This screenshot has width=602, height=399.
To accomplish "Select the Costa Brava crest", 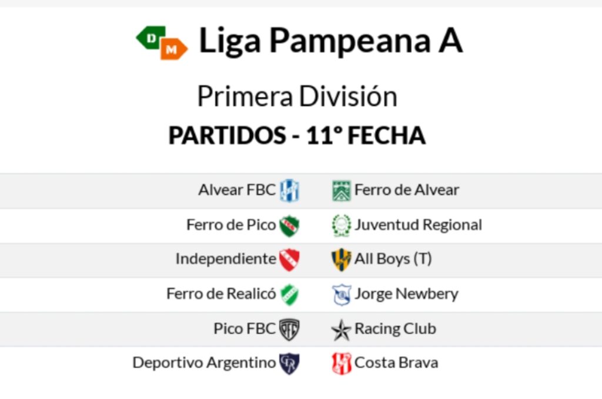I will pyautogui.click(x=341, y=363).
